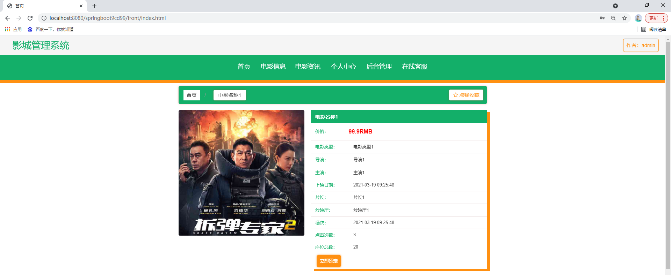Open the Chrome profile avatar
671x275 pixels.
(x=638, y=18)
